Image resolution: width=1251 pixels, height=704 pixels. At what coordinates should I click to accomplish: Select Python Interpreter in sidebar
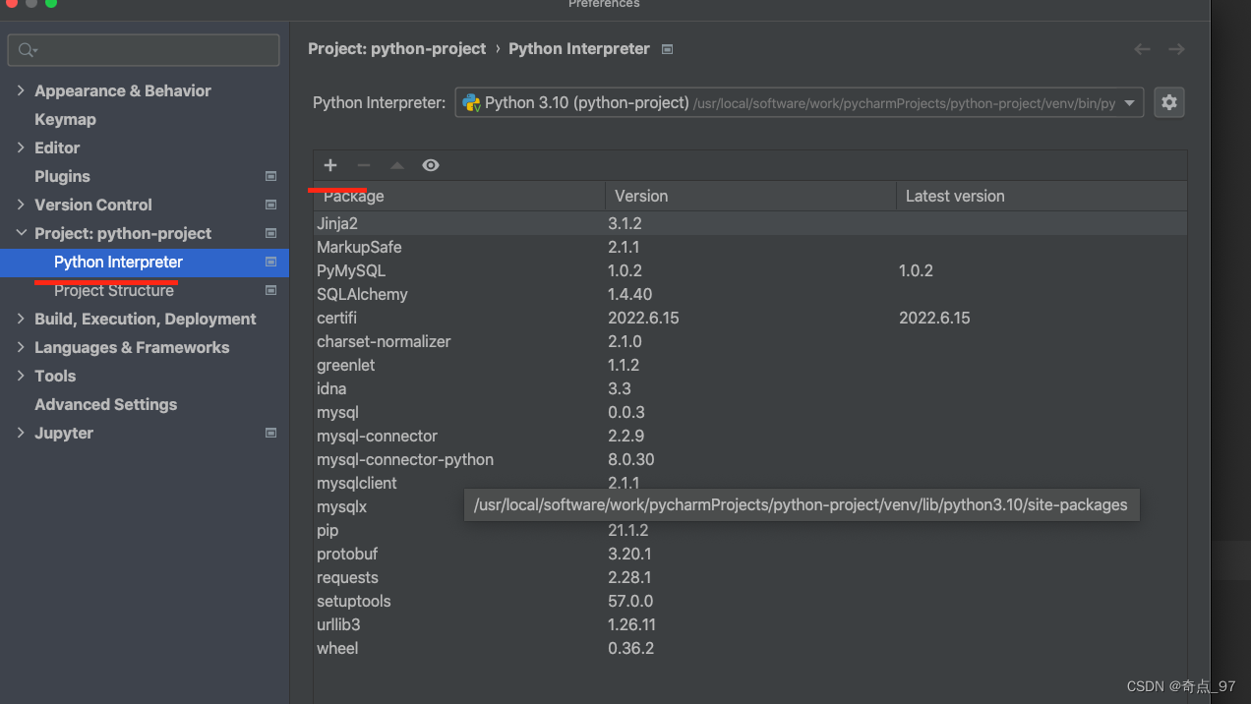coord(145,262)
